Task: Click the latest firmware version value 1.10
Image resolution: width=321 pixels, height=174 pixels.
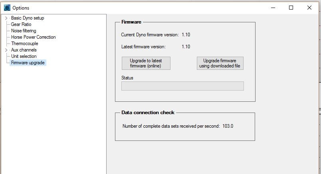Action: [186, 47]
